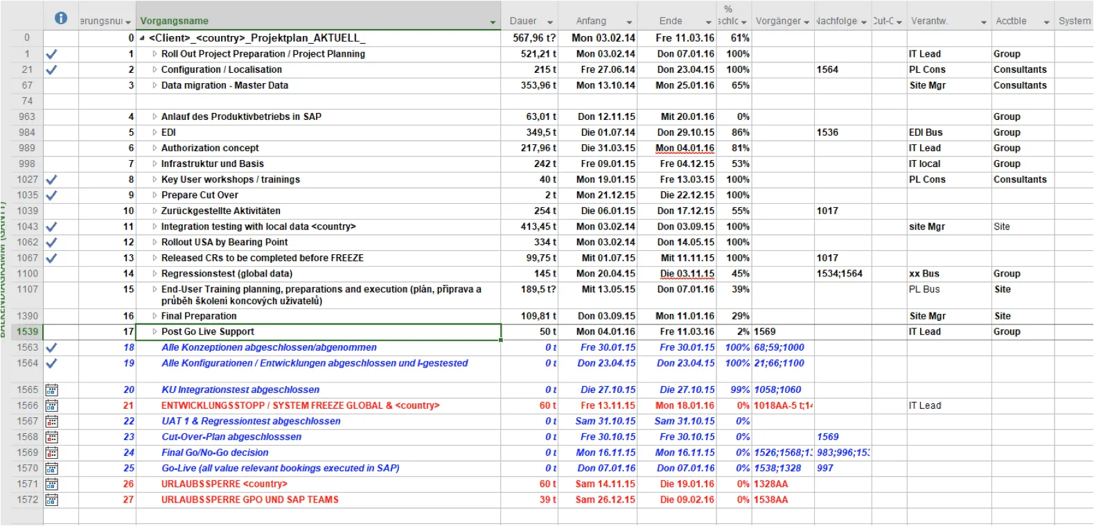The width and height of the screenshot is (1094, 526).
Task: Expand the Roll Out Project Preparation summary task
Action: (155, 54)
